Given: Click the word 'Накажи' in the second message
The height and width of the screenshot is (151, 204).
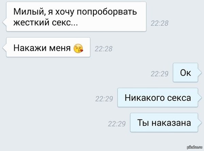Looking at the screenshot, I should (30, 48).
